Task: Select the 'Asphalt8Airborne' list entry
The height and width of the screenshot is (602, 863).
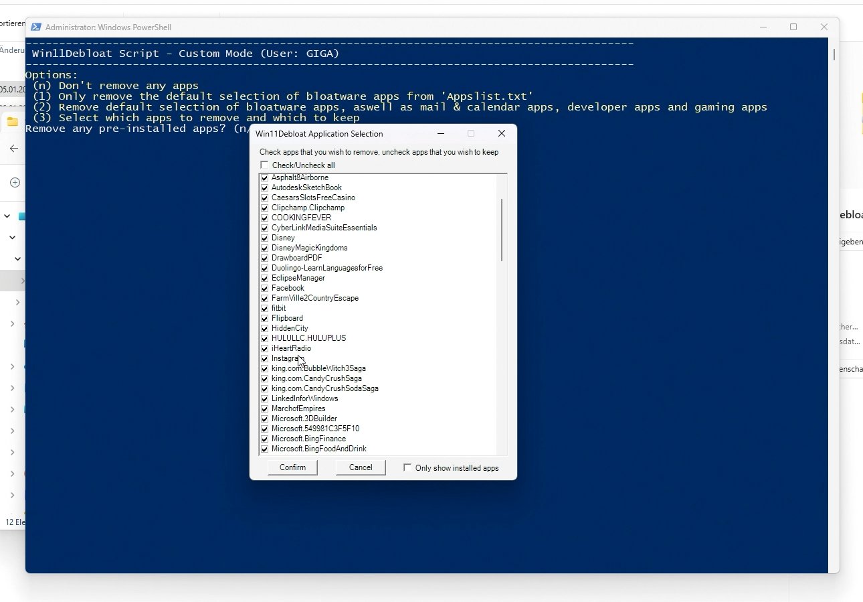Action: [x=300, y=177]
